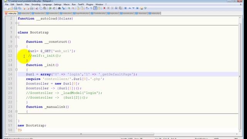Collapse __construct fold marker on line 10
The width and height of the screenshot is (247, 139).
(16, 46)
